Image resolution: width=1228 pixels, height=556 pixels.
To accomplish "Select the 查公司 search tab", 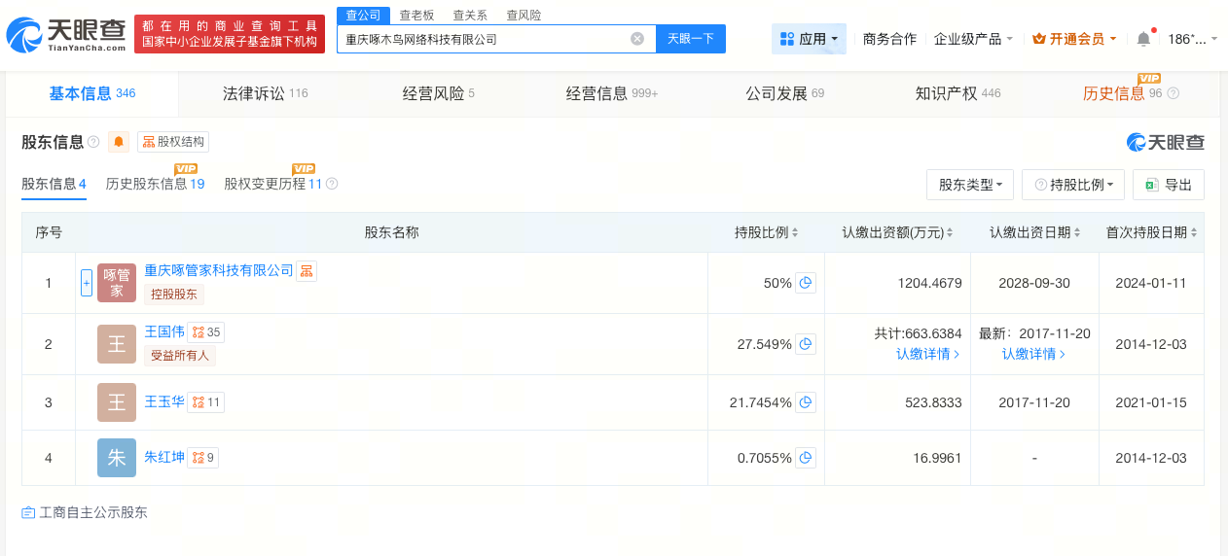I will coord(364,15).
